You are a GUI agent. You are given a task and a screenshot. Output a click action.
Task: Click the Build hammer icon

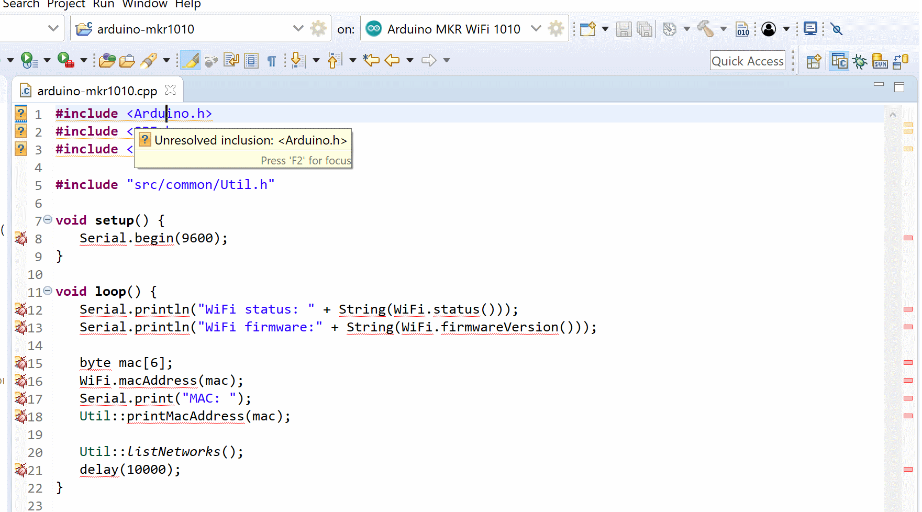tap(706, 29)
